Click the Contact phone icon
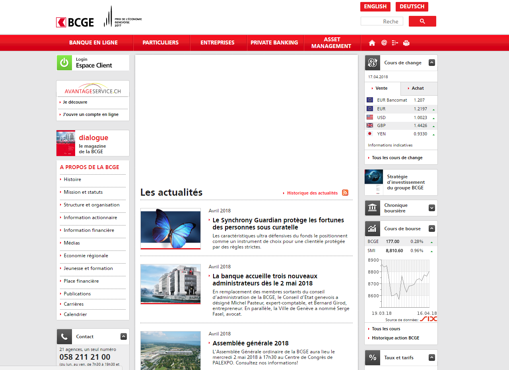509x370 pixels. (x=64, y=337)
